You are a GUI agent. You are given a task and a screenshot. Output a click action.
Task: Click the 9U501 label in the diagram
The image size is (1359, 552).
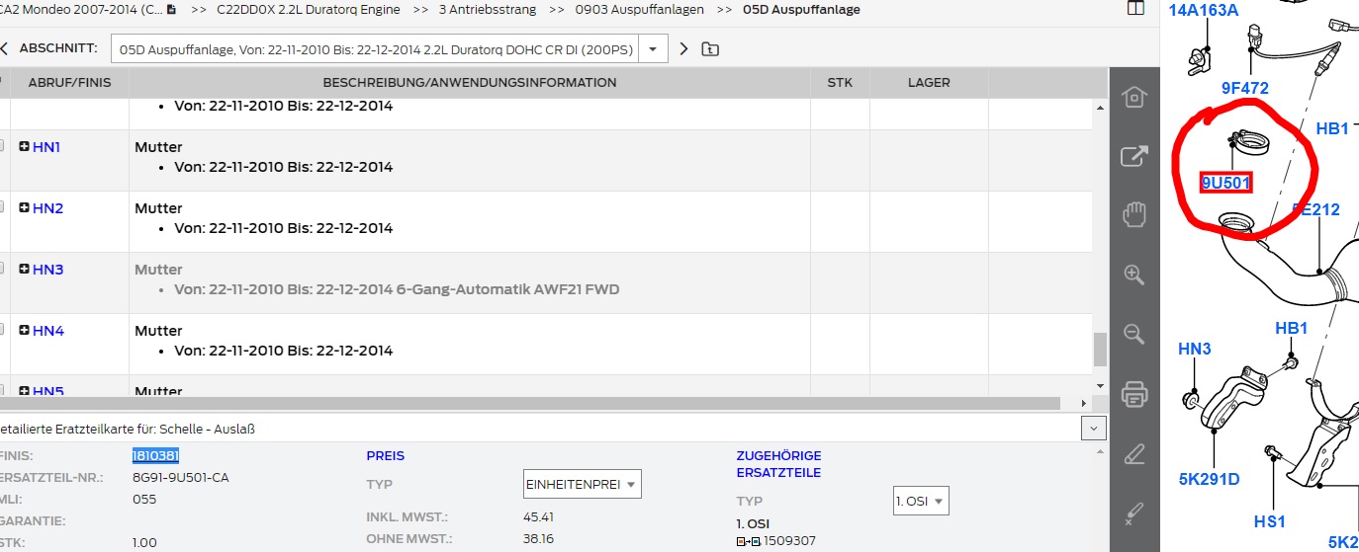coord(1226,183)
